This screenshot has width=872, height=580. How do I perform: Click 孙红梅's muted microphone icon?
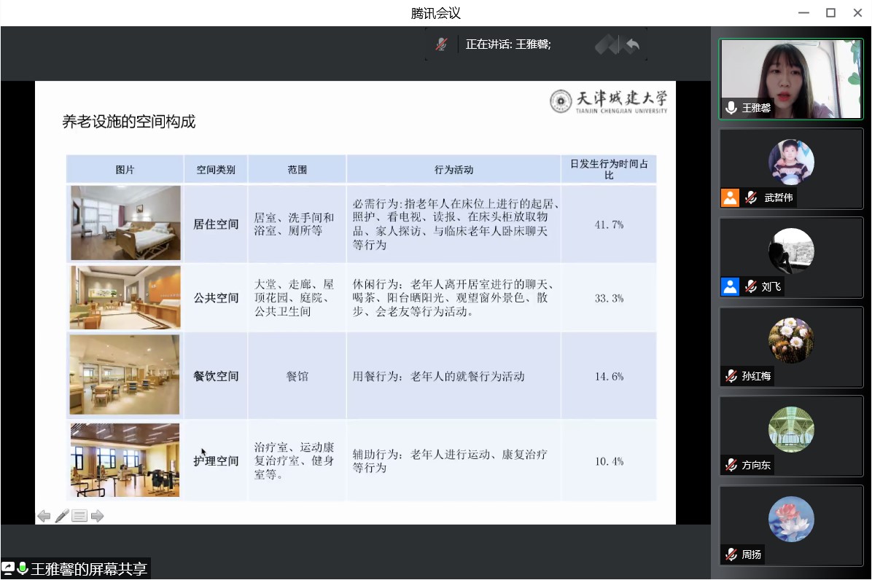click(731, 376)
